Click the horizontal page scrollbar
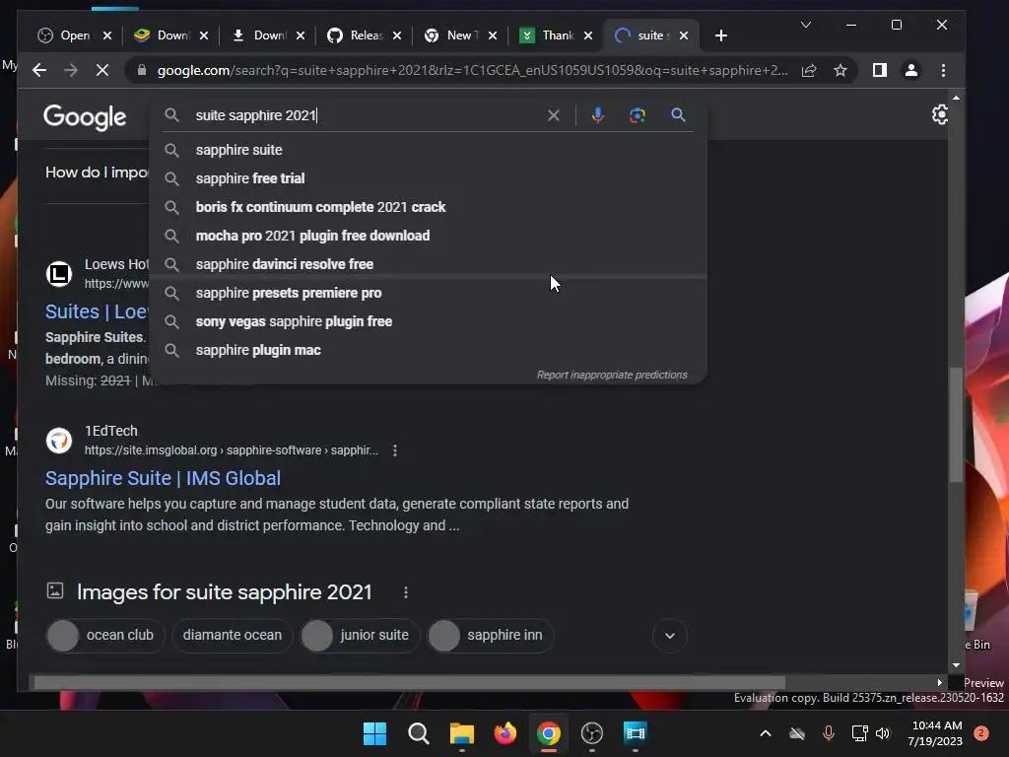The image size is (1009, 757). (x=409, y=682)
